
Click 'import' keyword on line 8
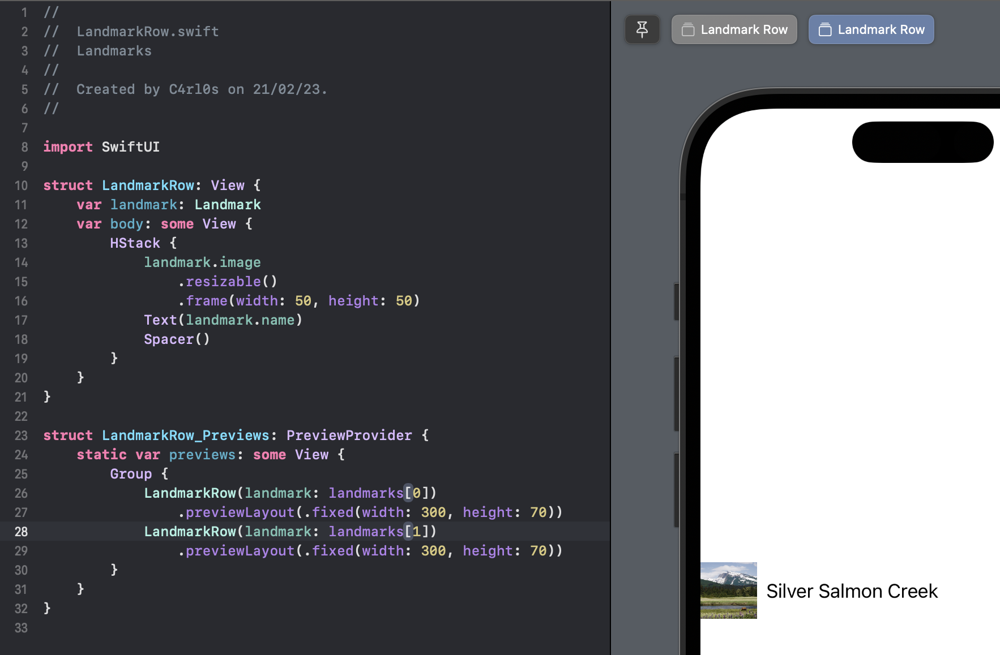(x=68, y=147)
